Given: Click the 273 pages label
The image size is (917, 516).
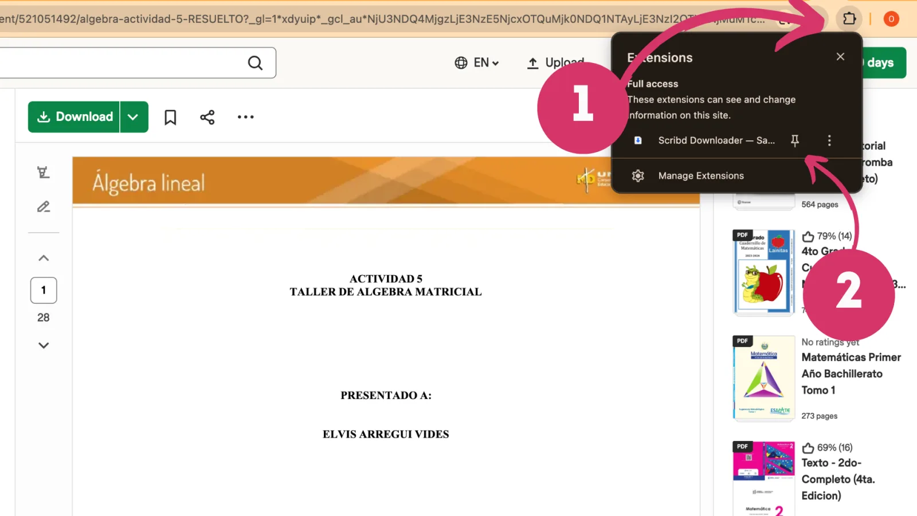Looking at the screenshot, I should pos(819,416).
